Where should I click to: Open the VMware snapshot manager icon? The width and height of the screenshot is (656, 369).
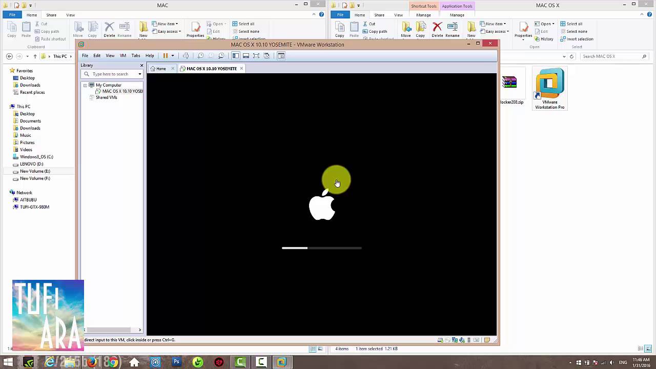[221, 55]
